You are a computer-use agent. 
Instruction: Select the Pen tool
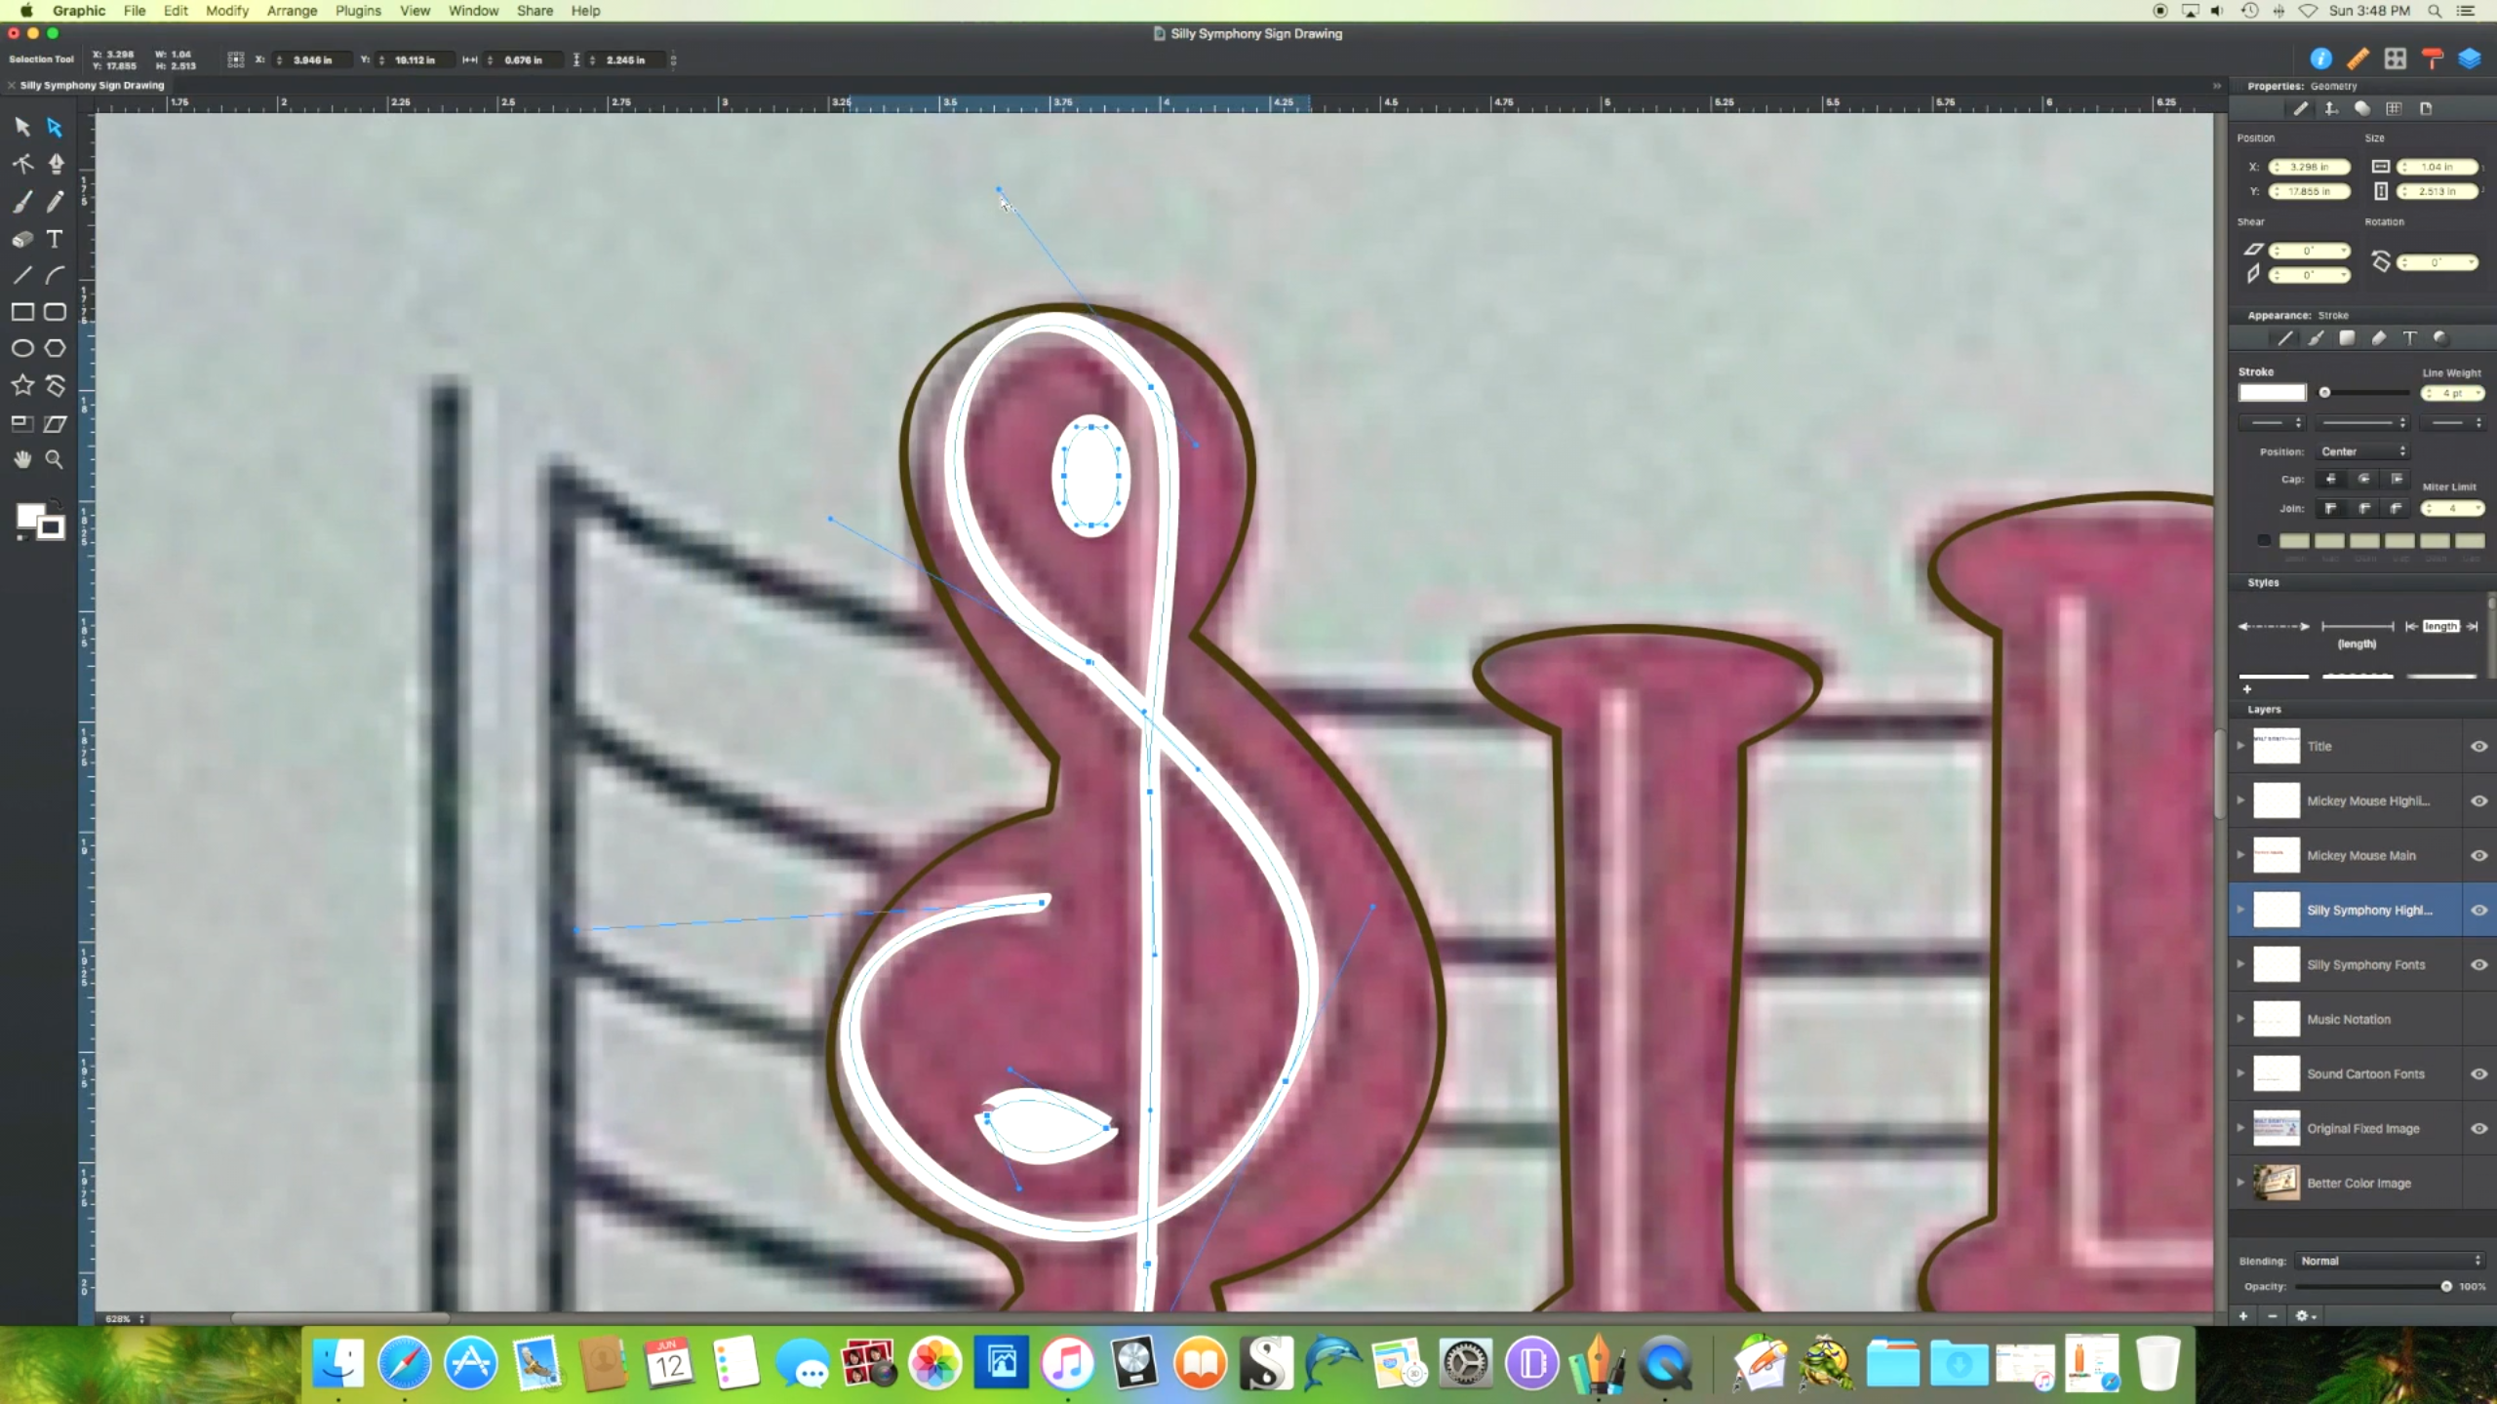(56, 164)
